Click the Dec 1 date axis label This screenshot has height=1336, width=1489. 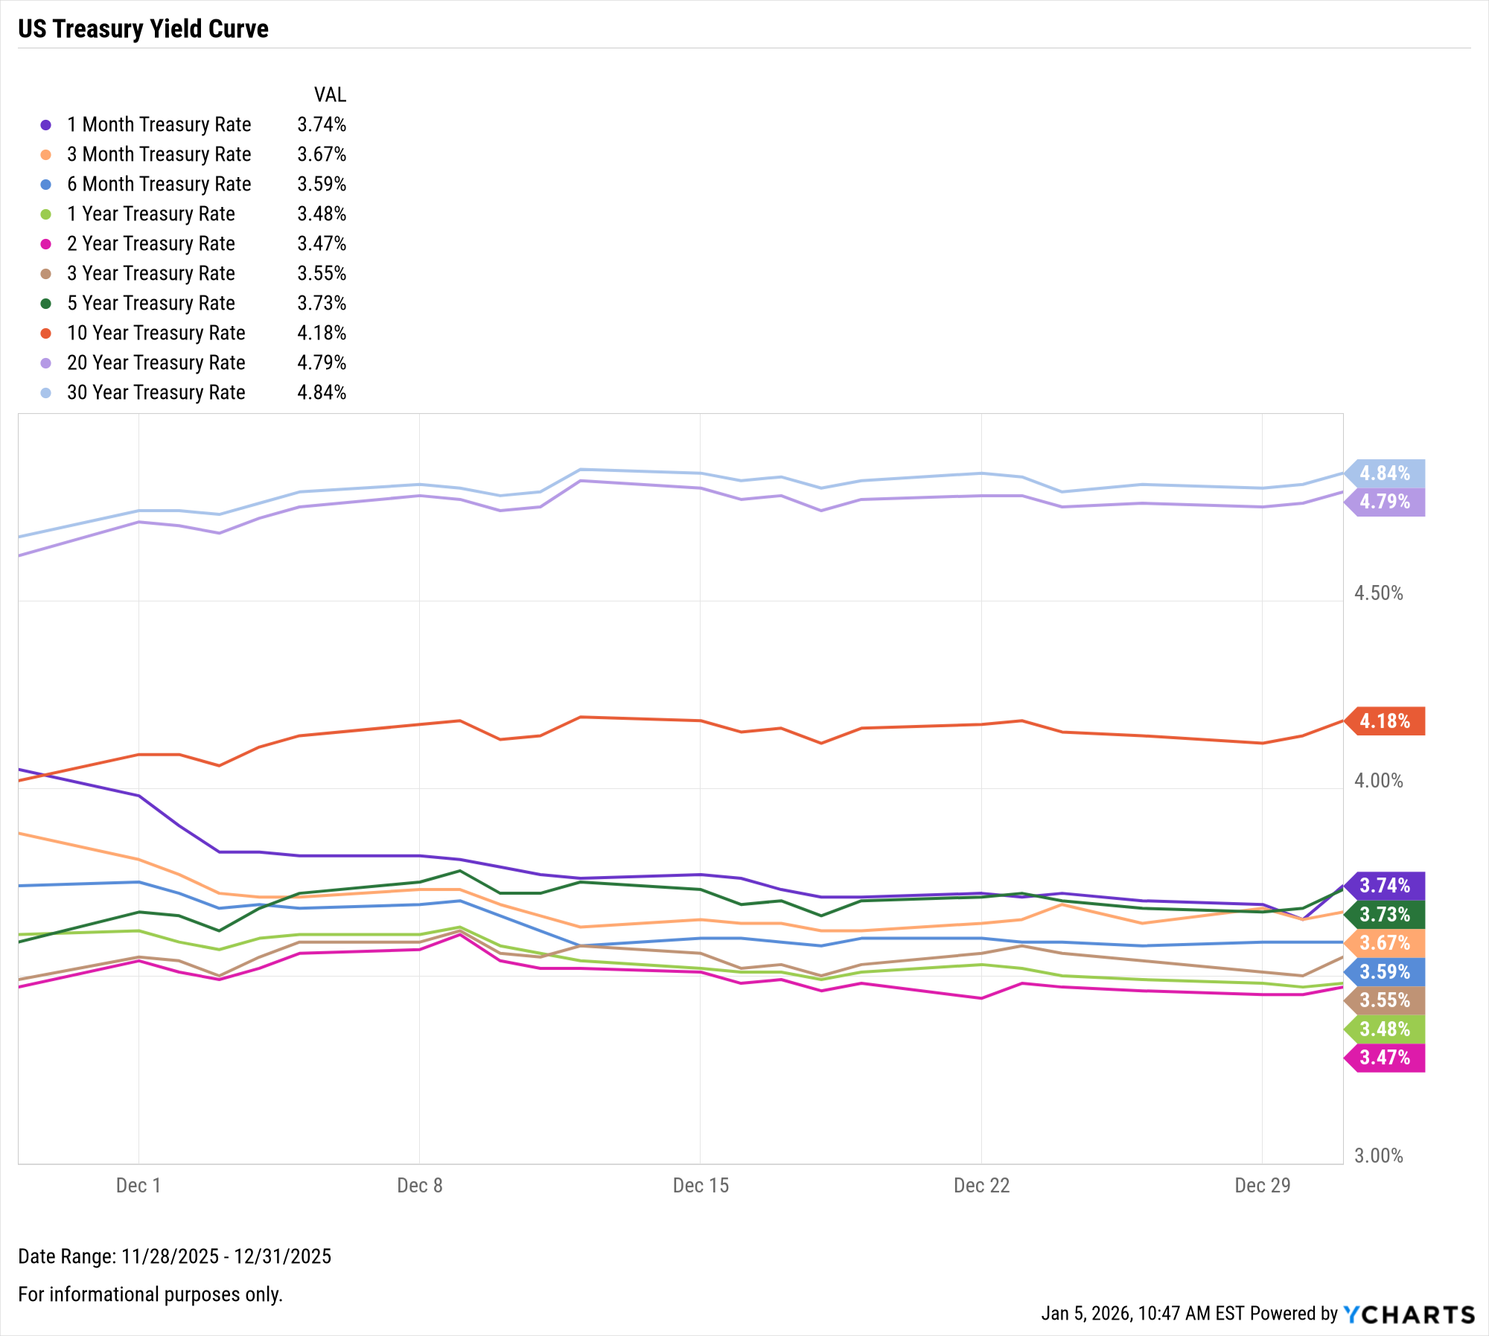tap(138, 1186)
